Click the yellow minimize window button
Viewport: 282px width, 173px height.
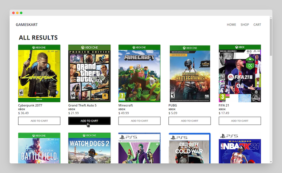[x=17, y=13]
